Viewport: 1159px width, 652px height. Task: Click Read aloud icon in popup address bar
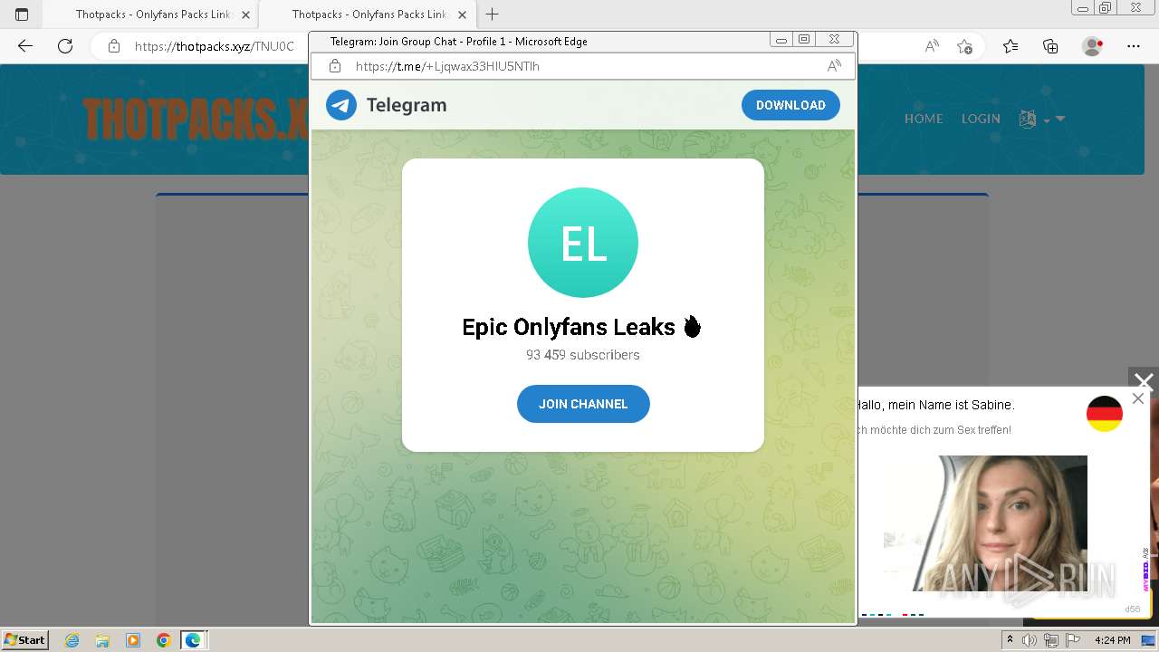834,66
